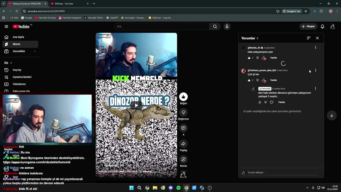The height and width of the screenshot is (192, 341).
Task: Share the short with Paylaş button
Action: 183,144
